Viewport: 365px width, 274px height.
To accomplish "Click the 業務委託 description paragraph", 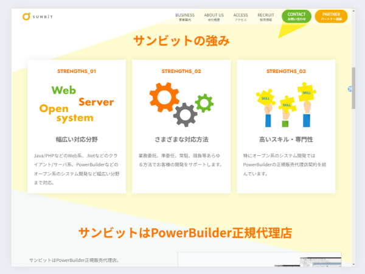I will coord(181,160).
